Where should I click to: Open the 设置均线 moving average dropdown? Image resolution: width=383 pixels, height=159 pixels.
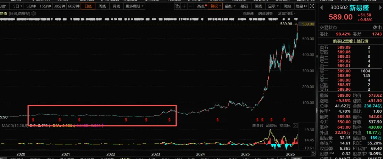[x=287, y=13]
